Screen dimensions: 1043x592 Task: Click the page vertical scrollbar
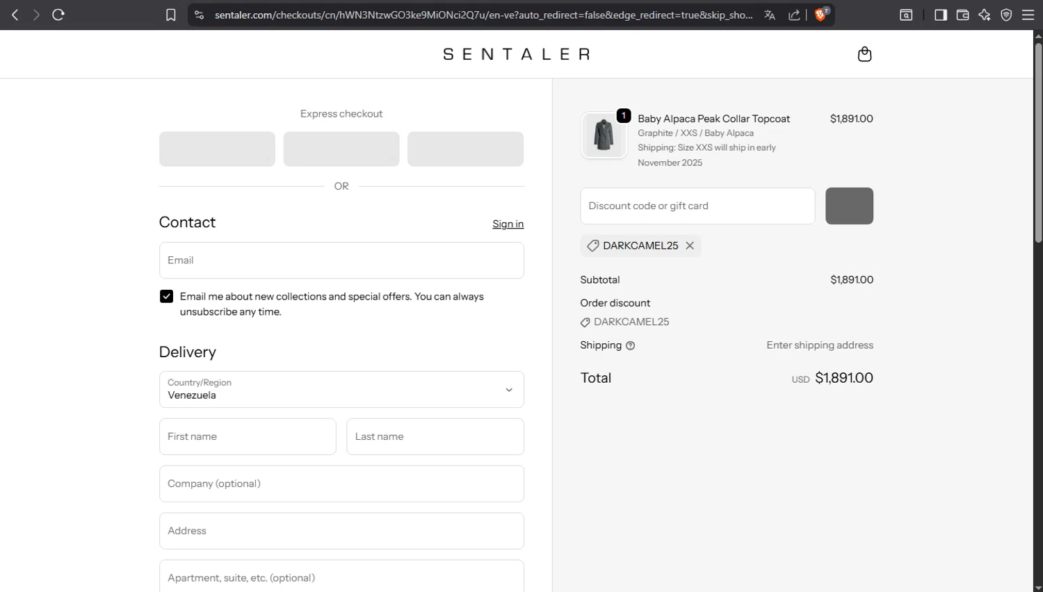pyautogui.click(x=1038, y=142)
